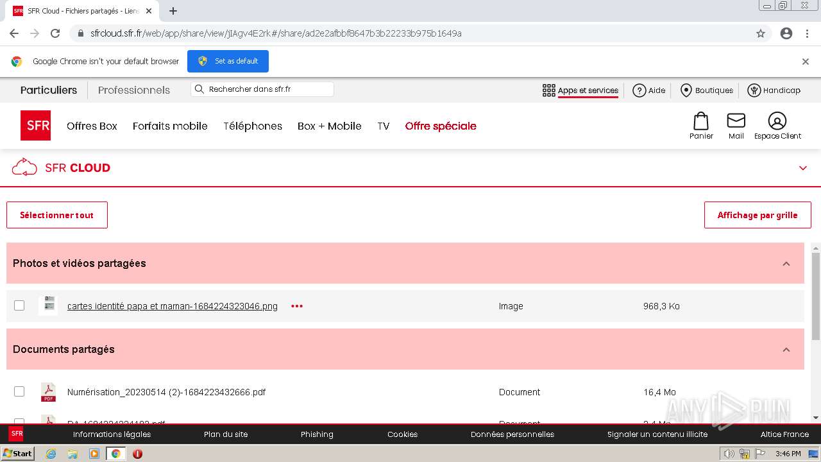Open Données personnelles footer link
Screen dimensions: 821x462
point(512,434)
